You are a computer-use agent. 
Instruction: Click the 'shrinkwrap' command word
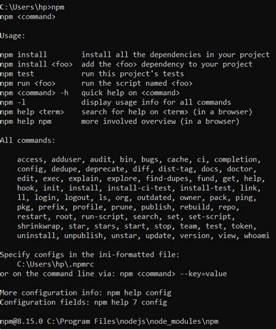click(38, 226)
